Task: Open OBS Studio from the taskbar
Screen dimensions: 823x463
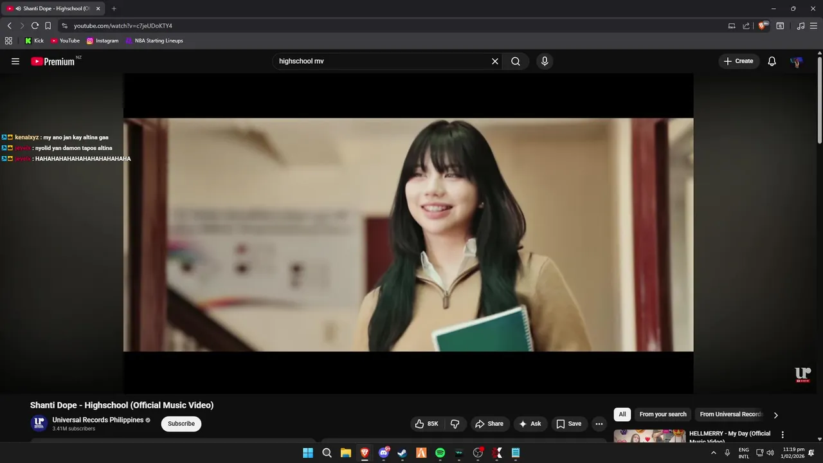Action: point(478,453)
